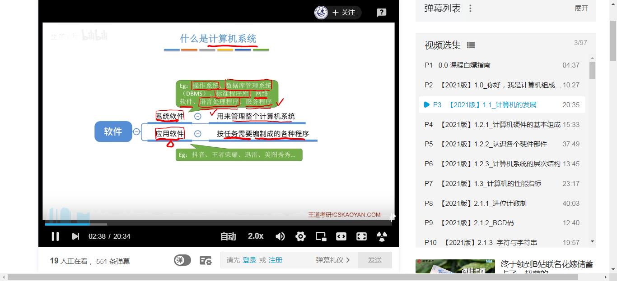Expand the danmaku list with 展开
617x281 pixels.
tap(581, 9)
